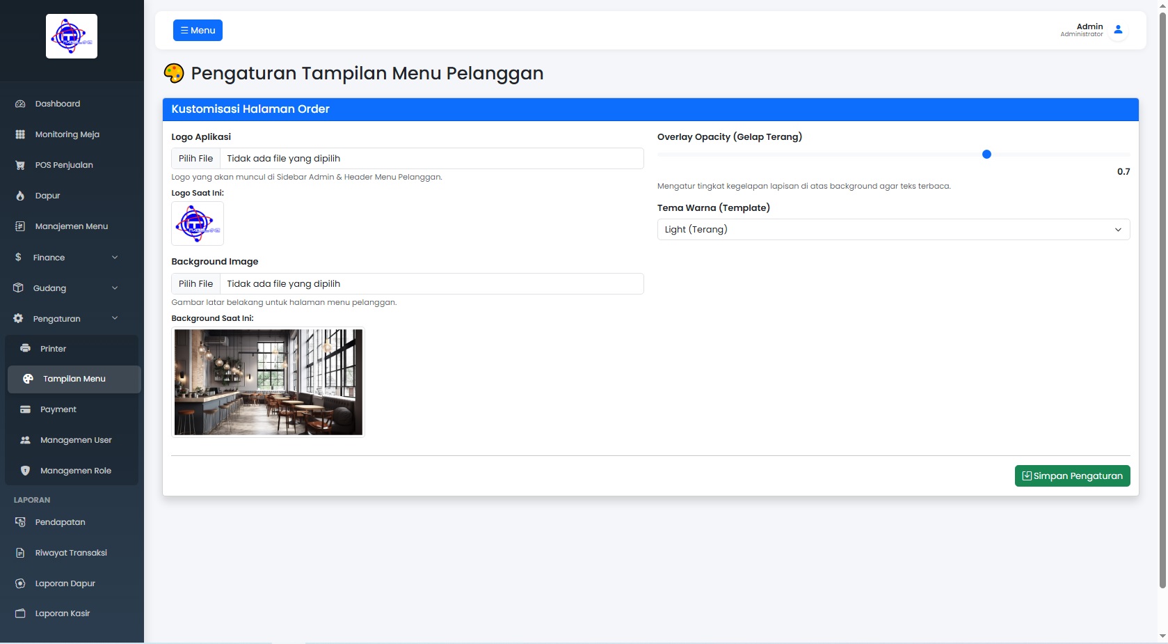Click the Pengaturan gear icon
Image resolution: width=1168 pixels, height=644 pixels.
(18, 318)
